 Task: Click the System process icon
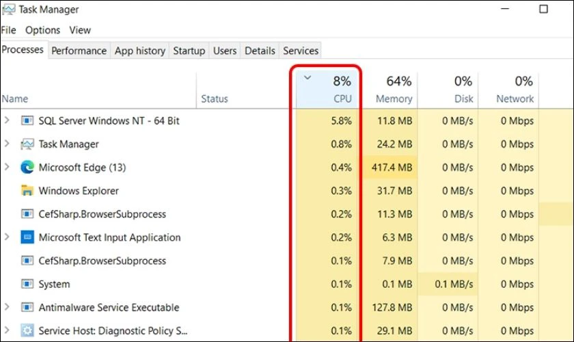point(27,284)
